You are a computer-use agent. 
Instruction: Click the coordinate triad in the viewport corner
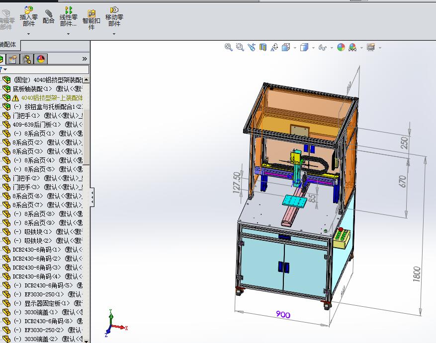115,323
